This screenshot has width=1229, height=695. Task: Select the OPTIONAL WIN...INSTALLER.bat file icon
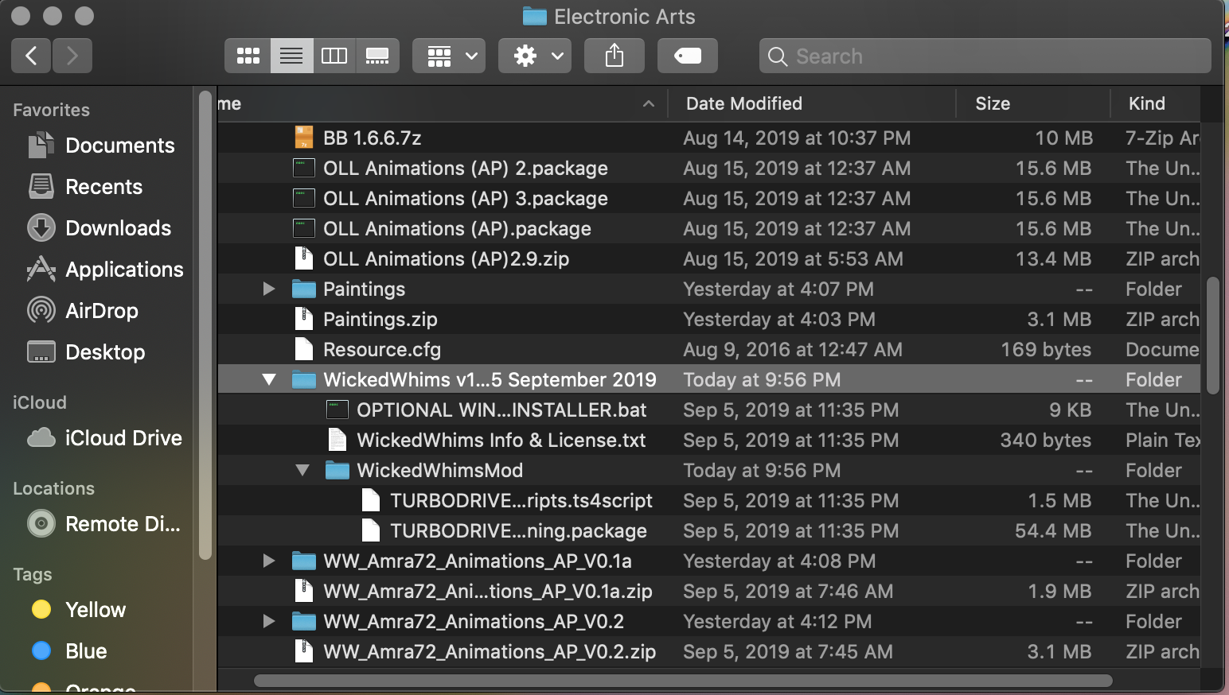point(337,410)
